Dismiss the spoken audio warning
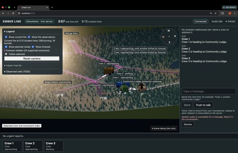Image resolution: width=238 pixels, height=153 pixels. 188,124
